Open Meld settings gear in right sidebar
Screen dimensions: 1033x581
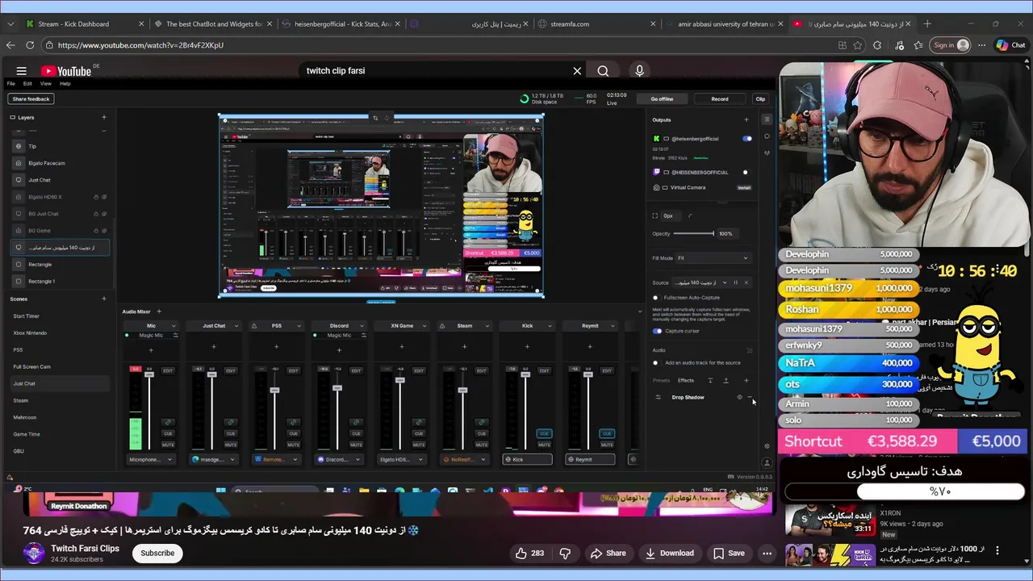767,445
